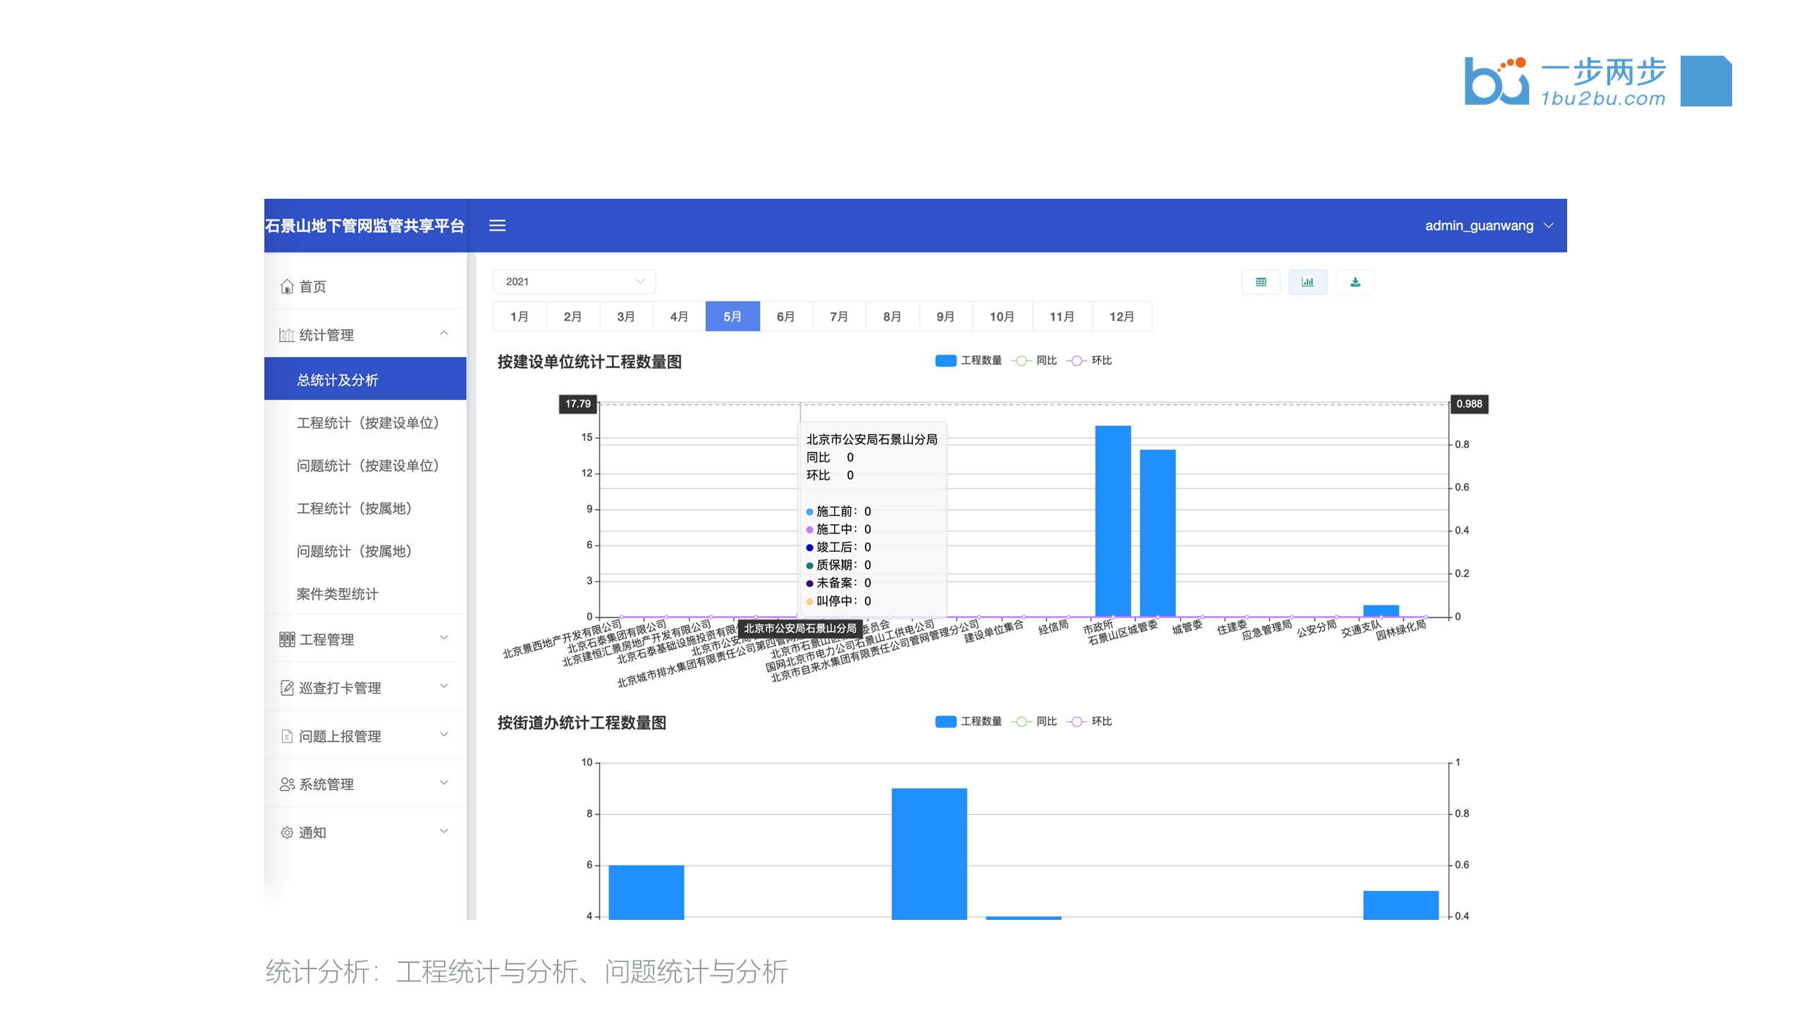This screenshot has width=1804, height=1015.
Task: Select the 12月 month tab
Action: 1122,316
